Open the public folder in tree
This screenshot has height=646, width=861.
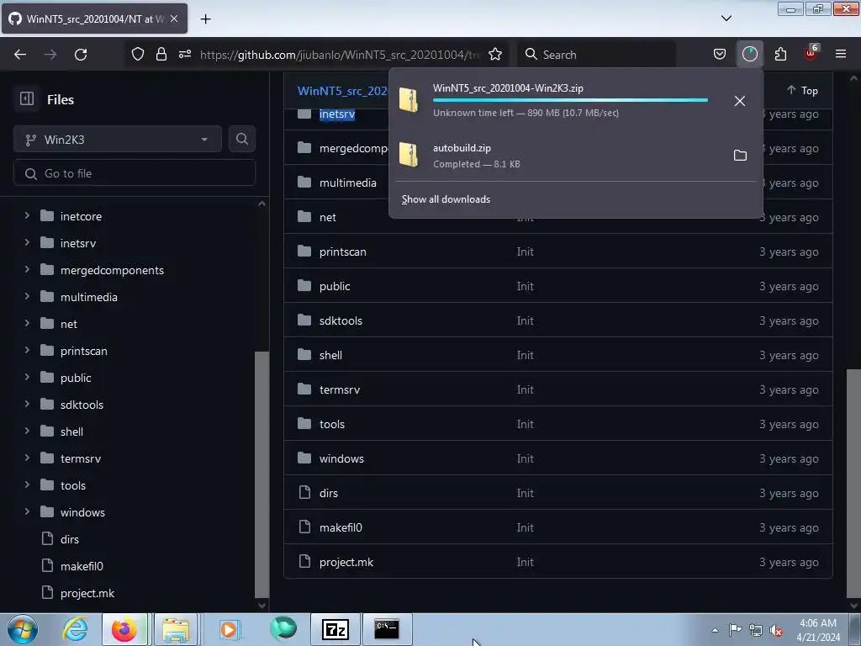[76, 378]
